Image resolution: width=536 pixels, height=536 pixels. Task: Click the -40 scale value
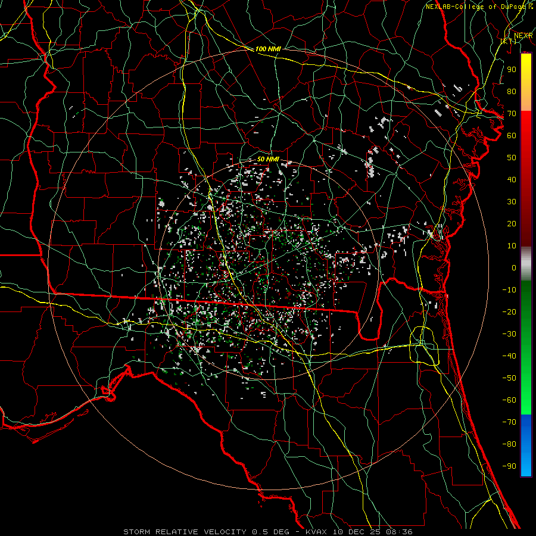pos(509,356)
